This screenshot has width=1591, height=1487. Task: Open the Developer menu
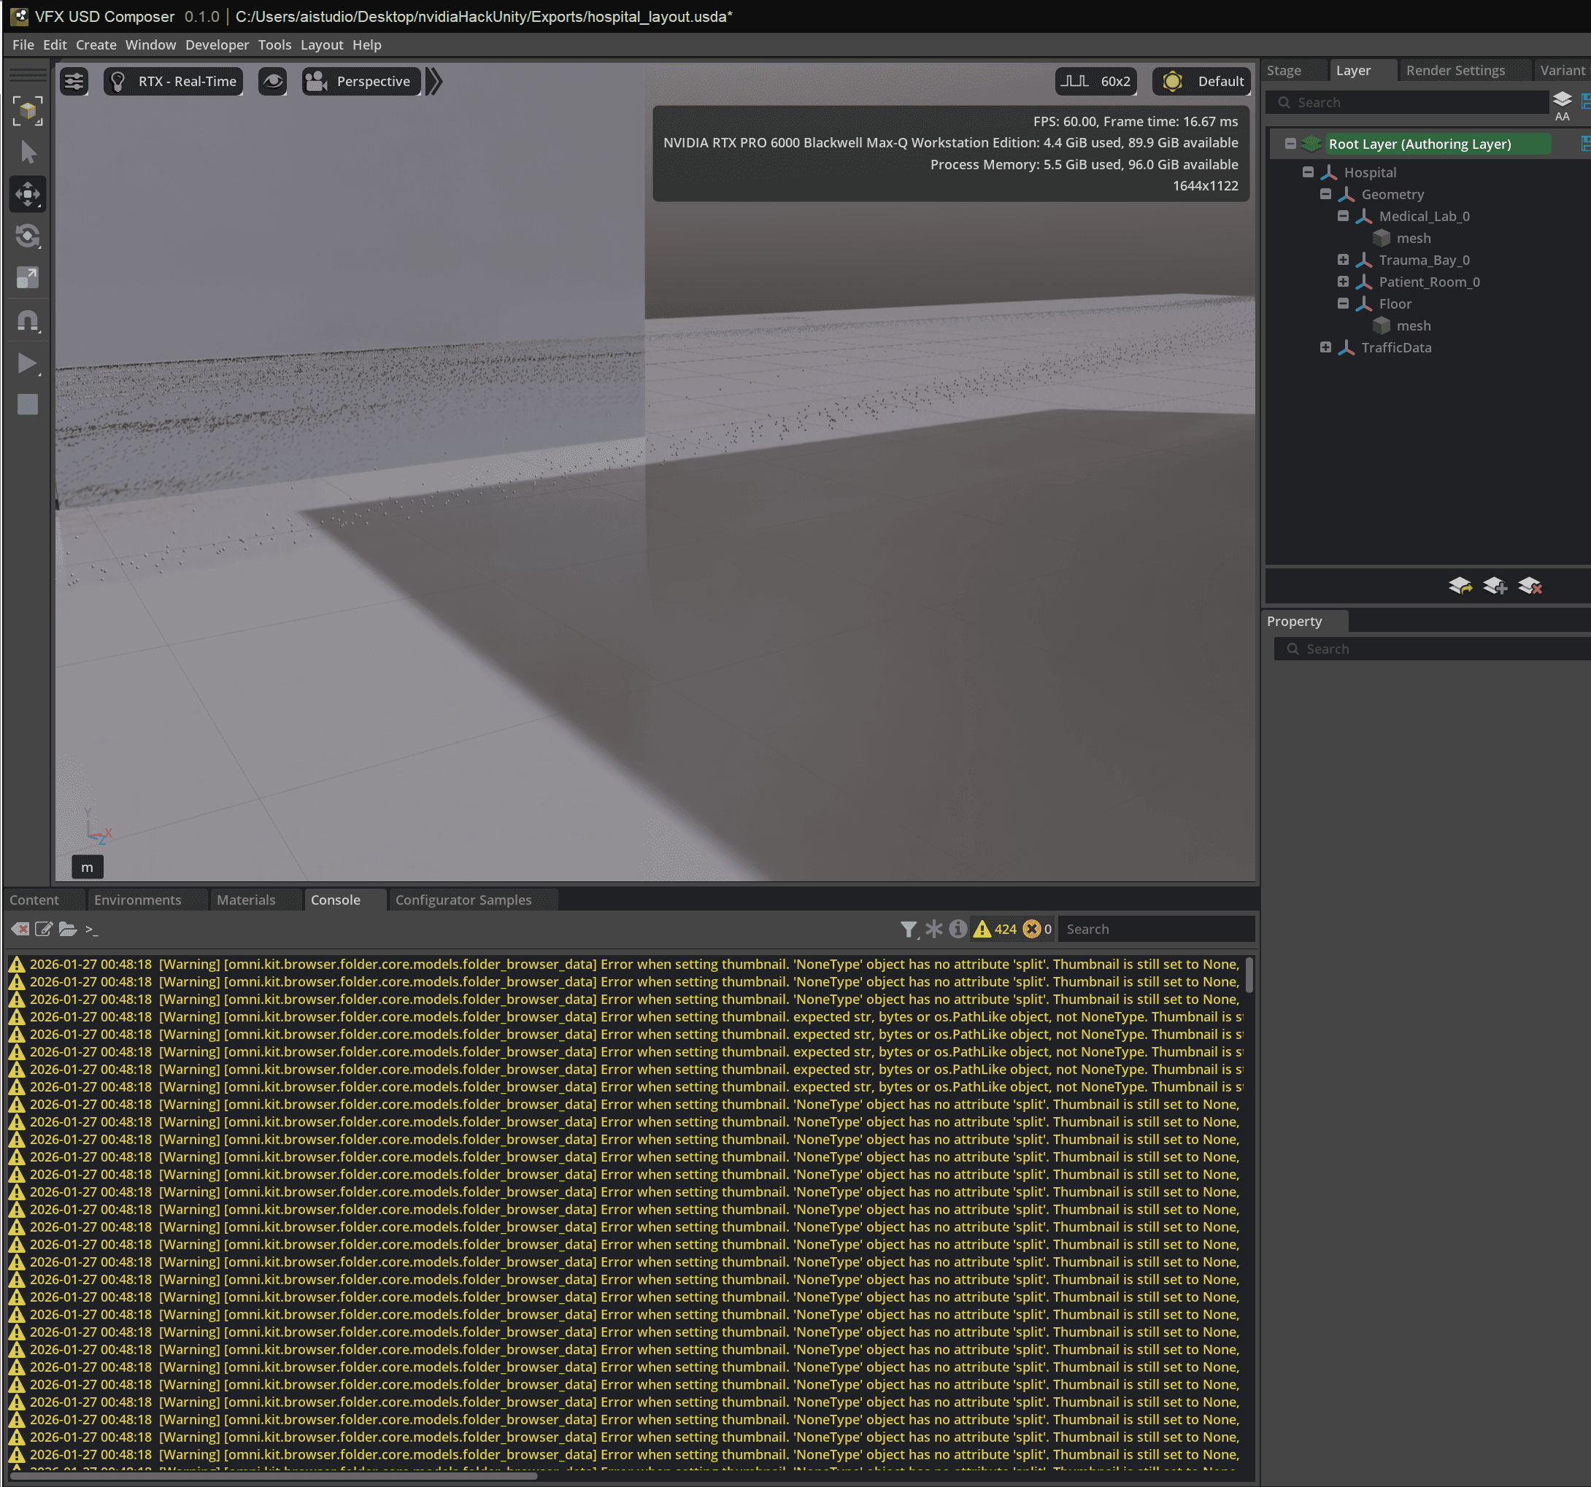click(x=217, y=45)
